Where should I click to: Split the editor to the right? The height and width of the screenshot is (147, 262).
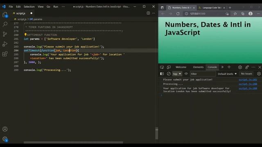tap(148, 13)
